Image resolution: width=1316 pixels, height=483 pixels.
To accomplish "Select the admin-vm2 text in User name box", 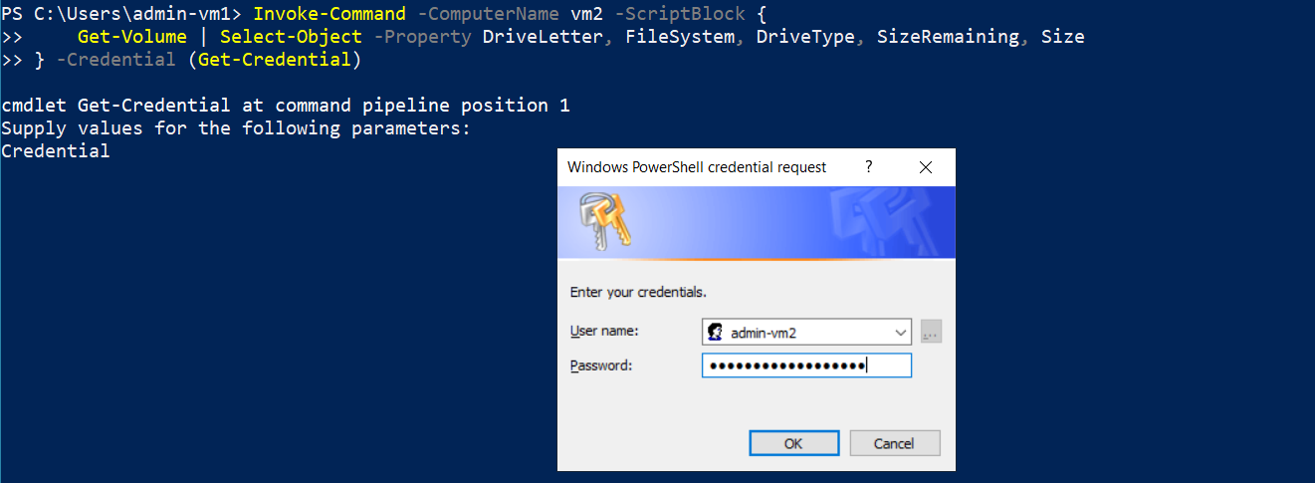I will [x=764, y=333].
